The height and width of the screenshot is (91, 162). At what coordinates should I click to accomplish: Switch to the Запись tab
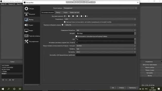click(x=58, y=12)
